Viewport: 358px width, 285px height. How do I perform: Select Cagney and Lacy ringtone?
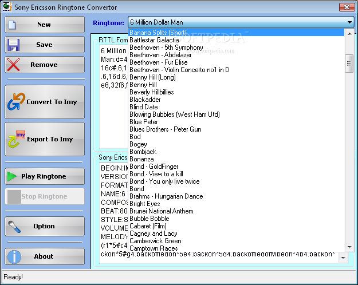pyautogui.click(x=236, y=233)
